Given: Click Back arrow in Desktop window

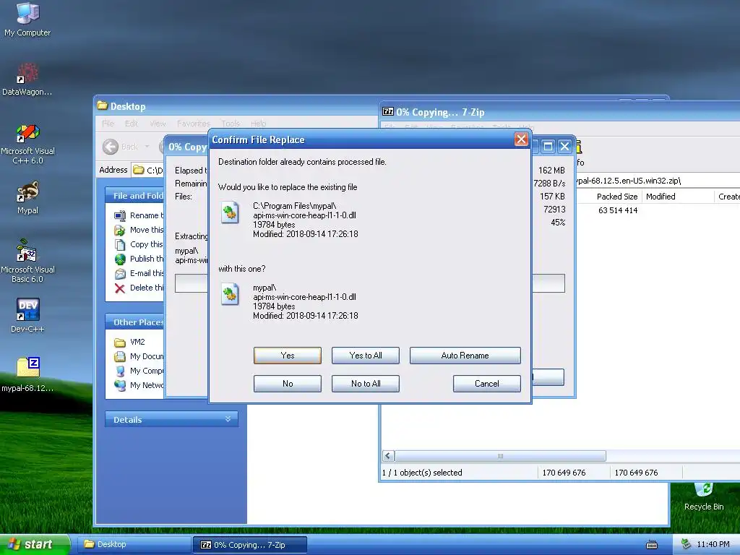Looking at the screenshot, I should coord(111,147).
